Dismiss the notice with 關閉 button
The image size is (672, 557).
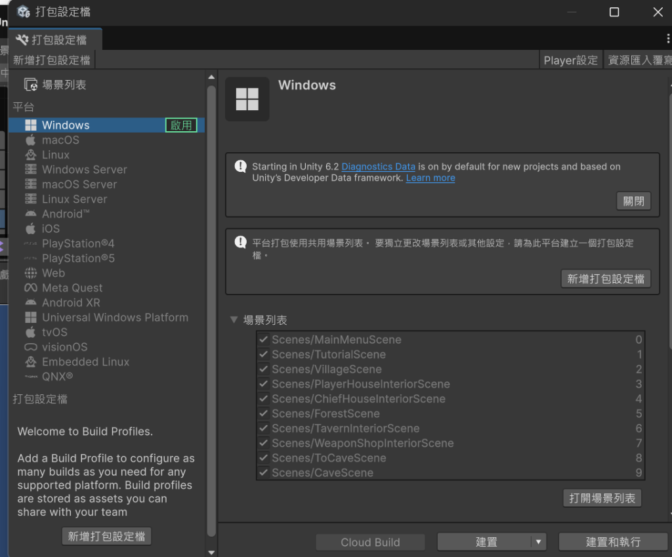(x=634, y=201)
